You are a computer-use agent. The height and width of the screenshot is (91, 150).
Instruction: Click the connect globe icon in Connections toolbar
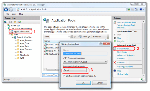pyautogui.click(x=5, y=22)
